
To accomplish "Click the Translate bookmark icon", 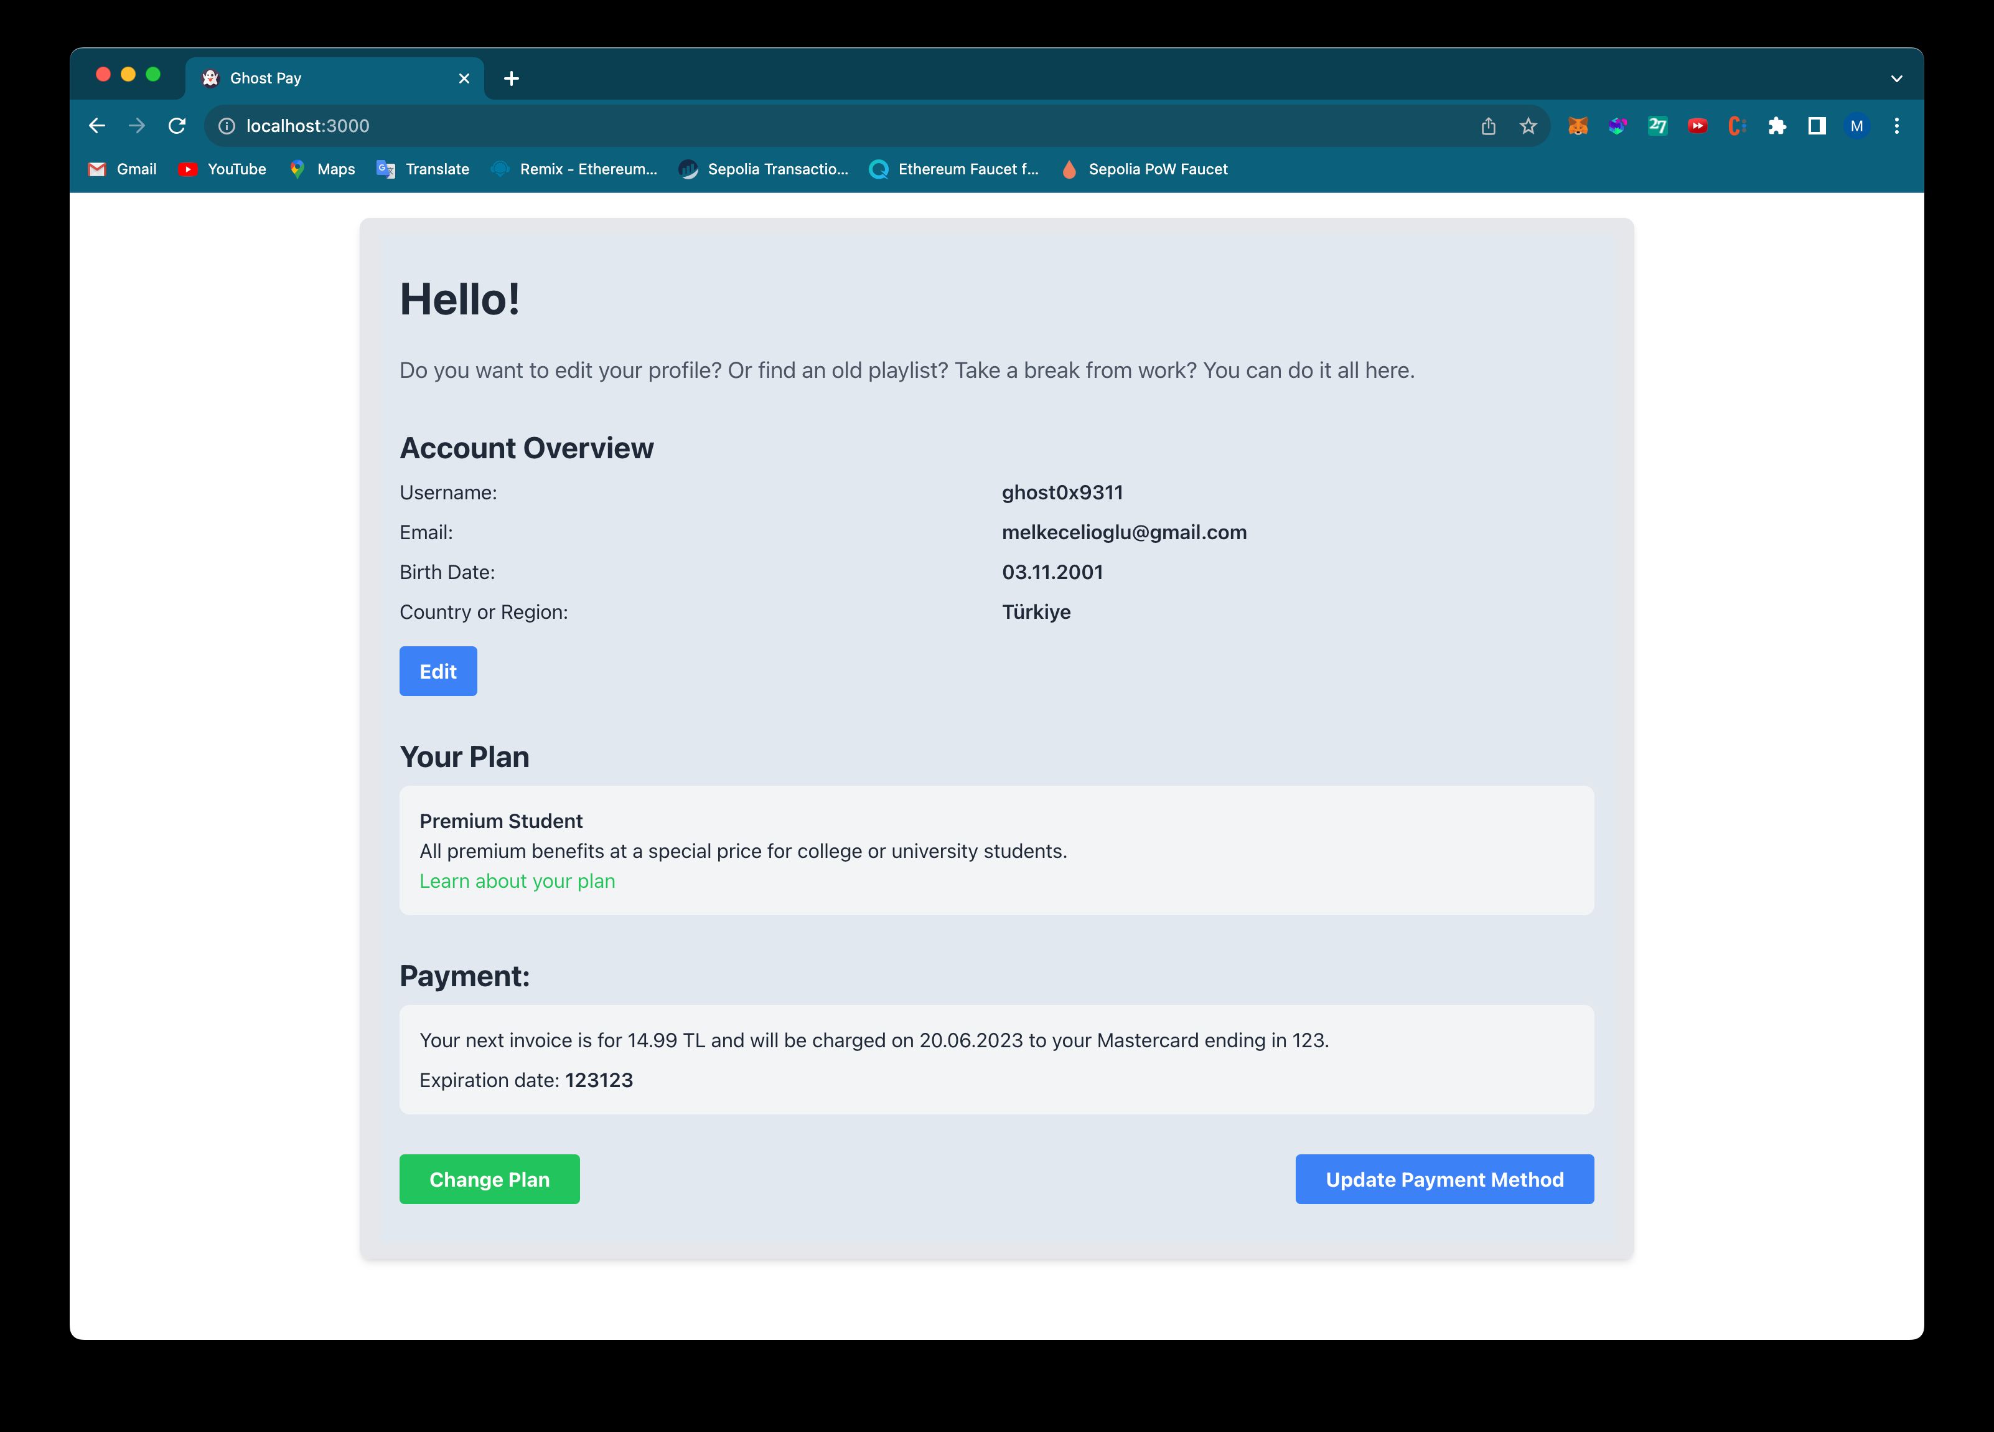I will pos(384,169).
